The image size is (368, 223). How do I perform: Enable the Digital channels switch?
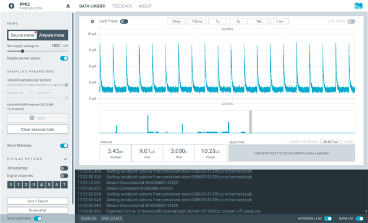pos(64,176)
